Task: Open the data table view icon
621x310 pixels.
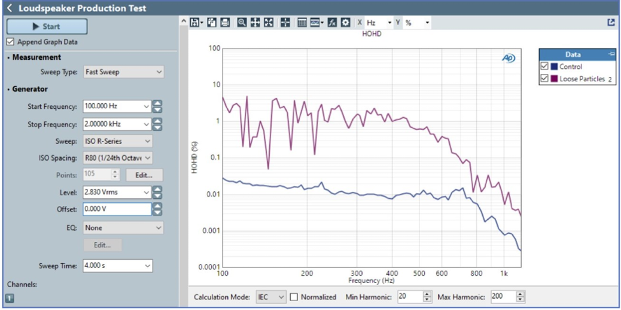Action: click(x=302, y=23)
